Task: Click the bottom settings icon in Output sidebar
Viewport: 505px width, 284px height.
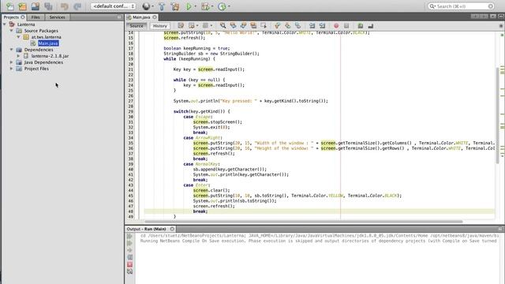Action: pos(129,271)
